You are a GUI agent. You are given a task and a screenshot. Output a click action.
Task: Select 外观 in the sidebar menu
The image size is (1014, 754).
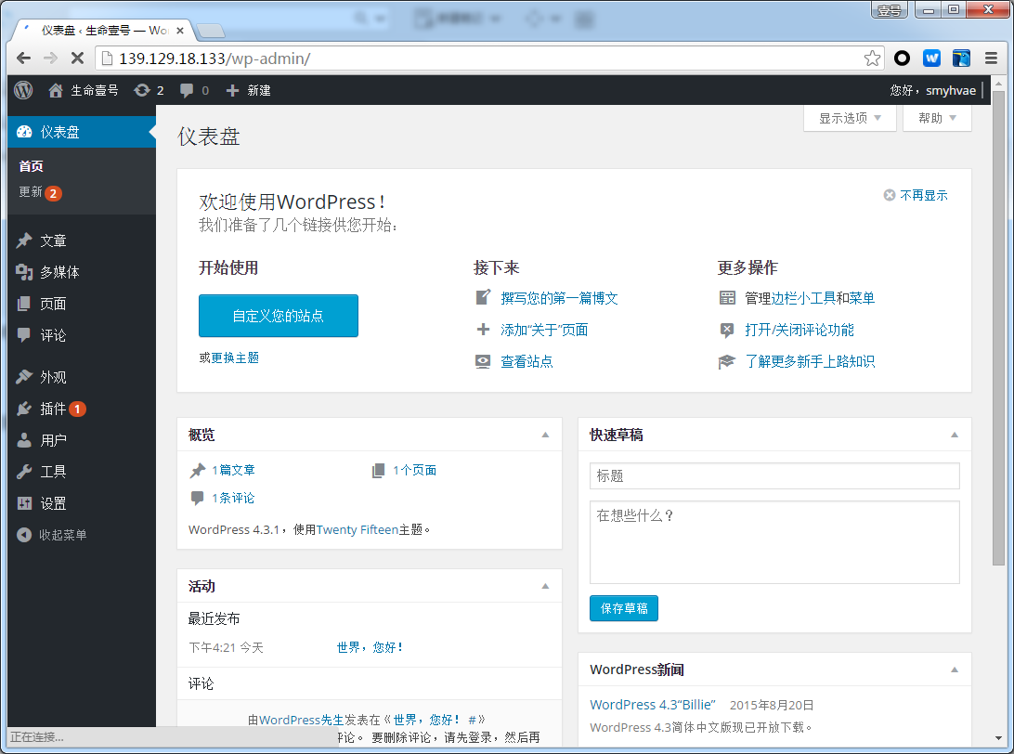pos(53,377)
